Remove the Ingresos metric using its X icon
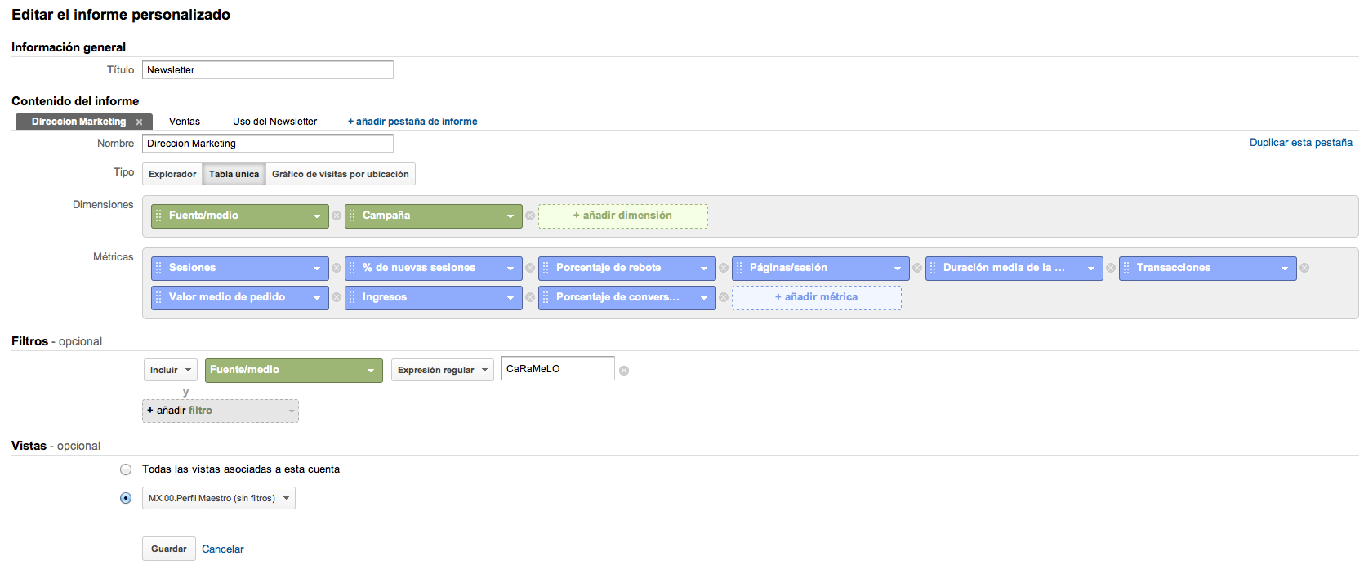Image resolution: width=1364 pixels, height=578 pixels. (530, 297)
